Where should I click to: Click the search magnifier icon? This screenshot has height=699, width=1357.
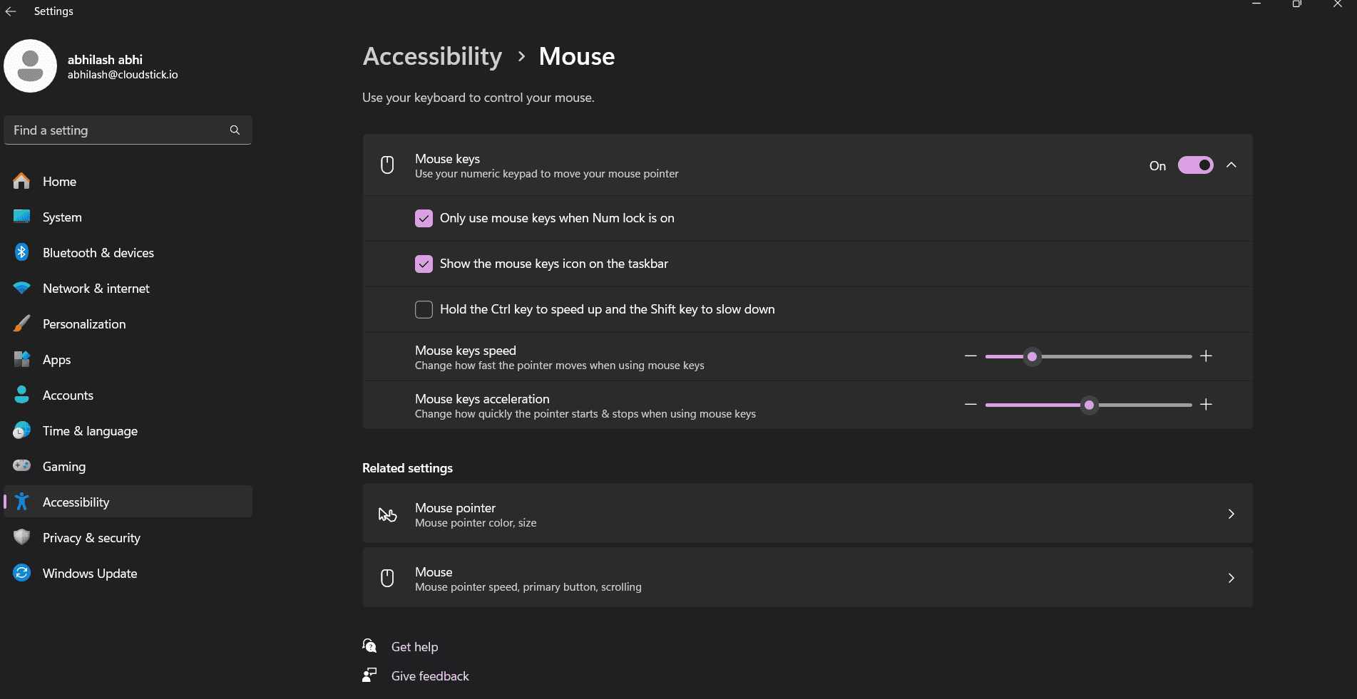(x=235, y=130)
